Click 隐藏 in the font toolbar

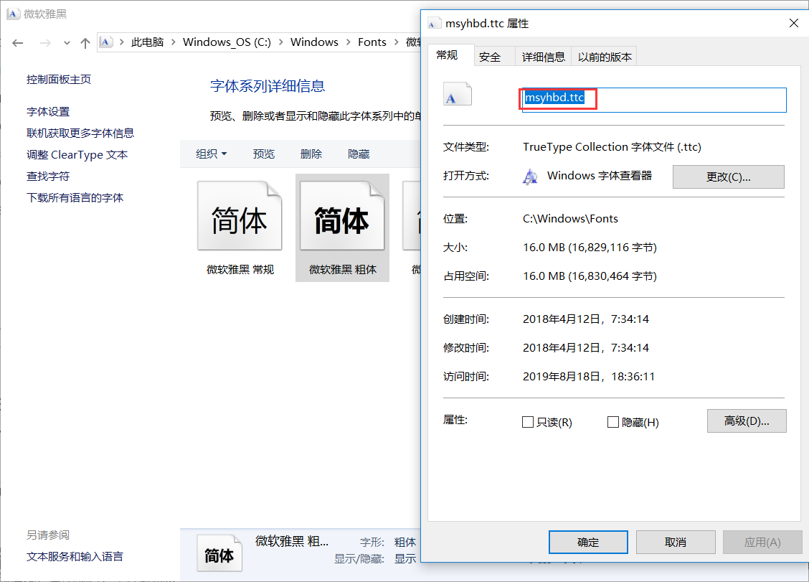[x=359, y=154]
